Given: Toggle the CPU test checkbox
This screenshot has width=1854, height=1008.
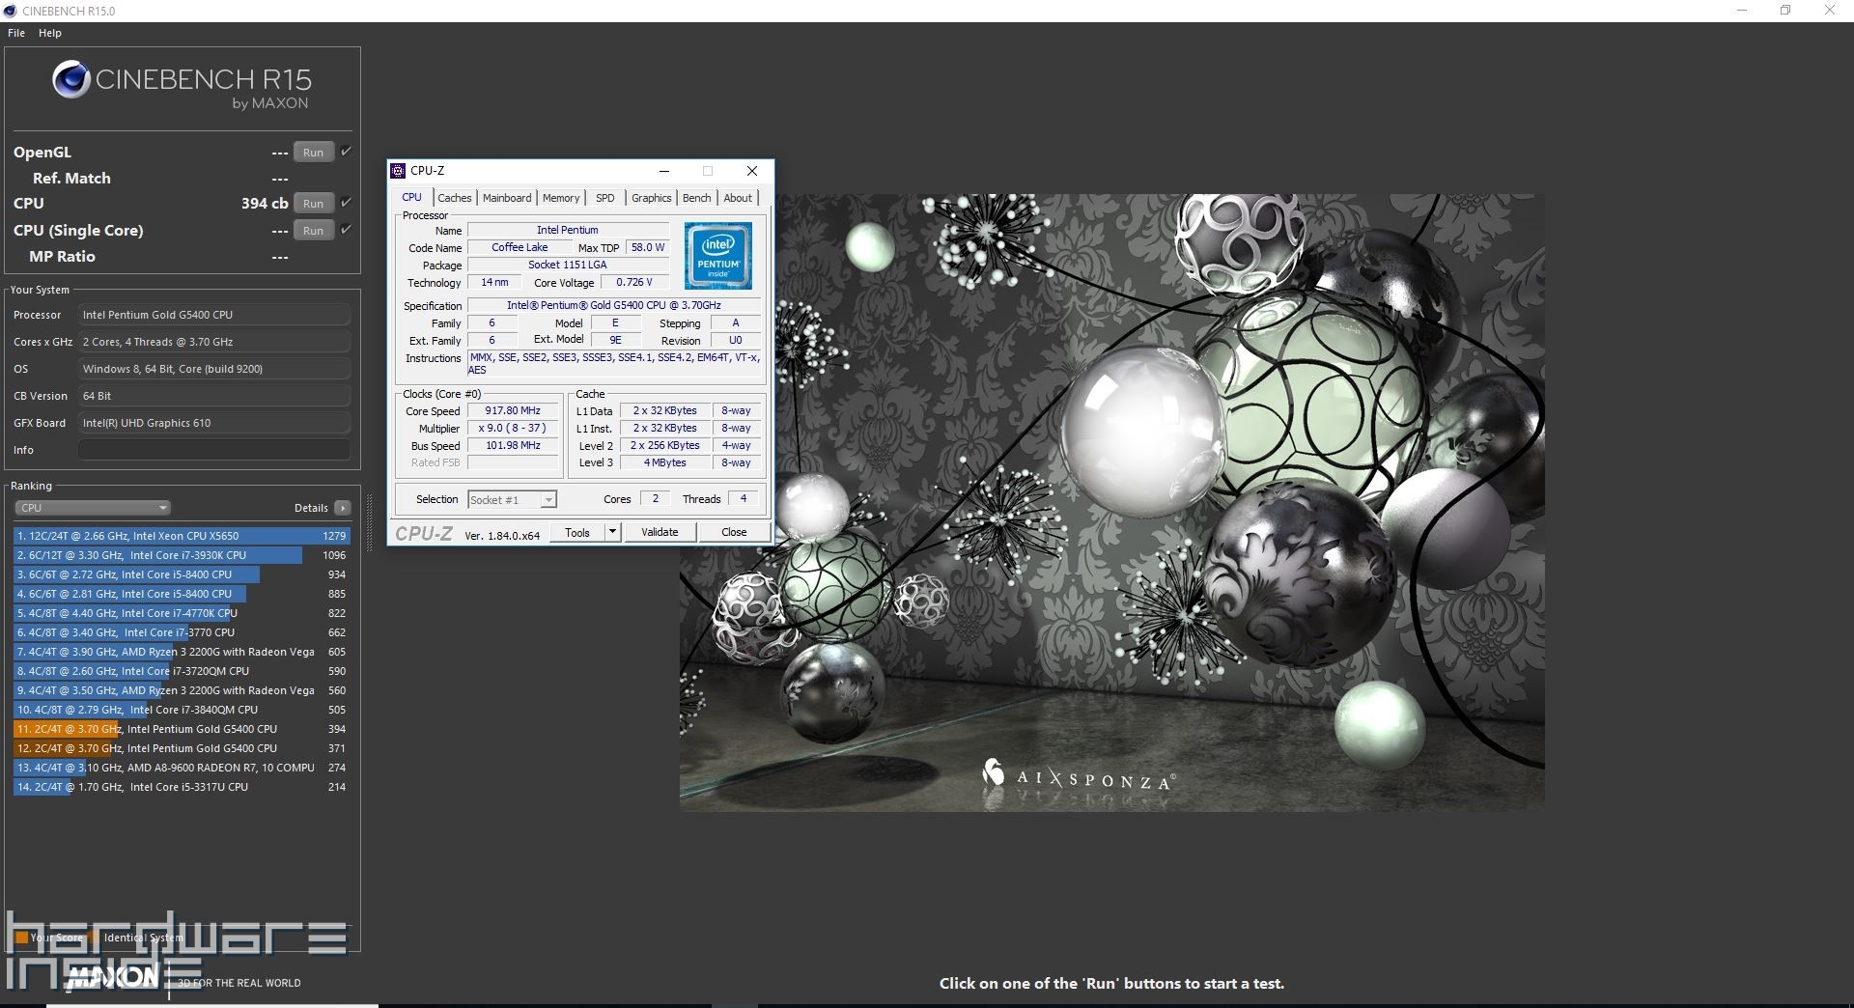Looking at the screenshot, I should (x=346, y=203).
